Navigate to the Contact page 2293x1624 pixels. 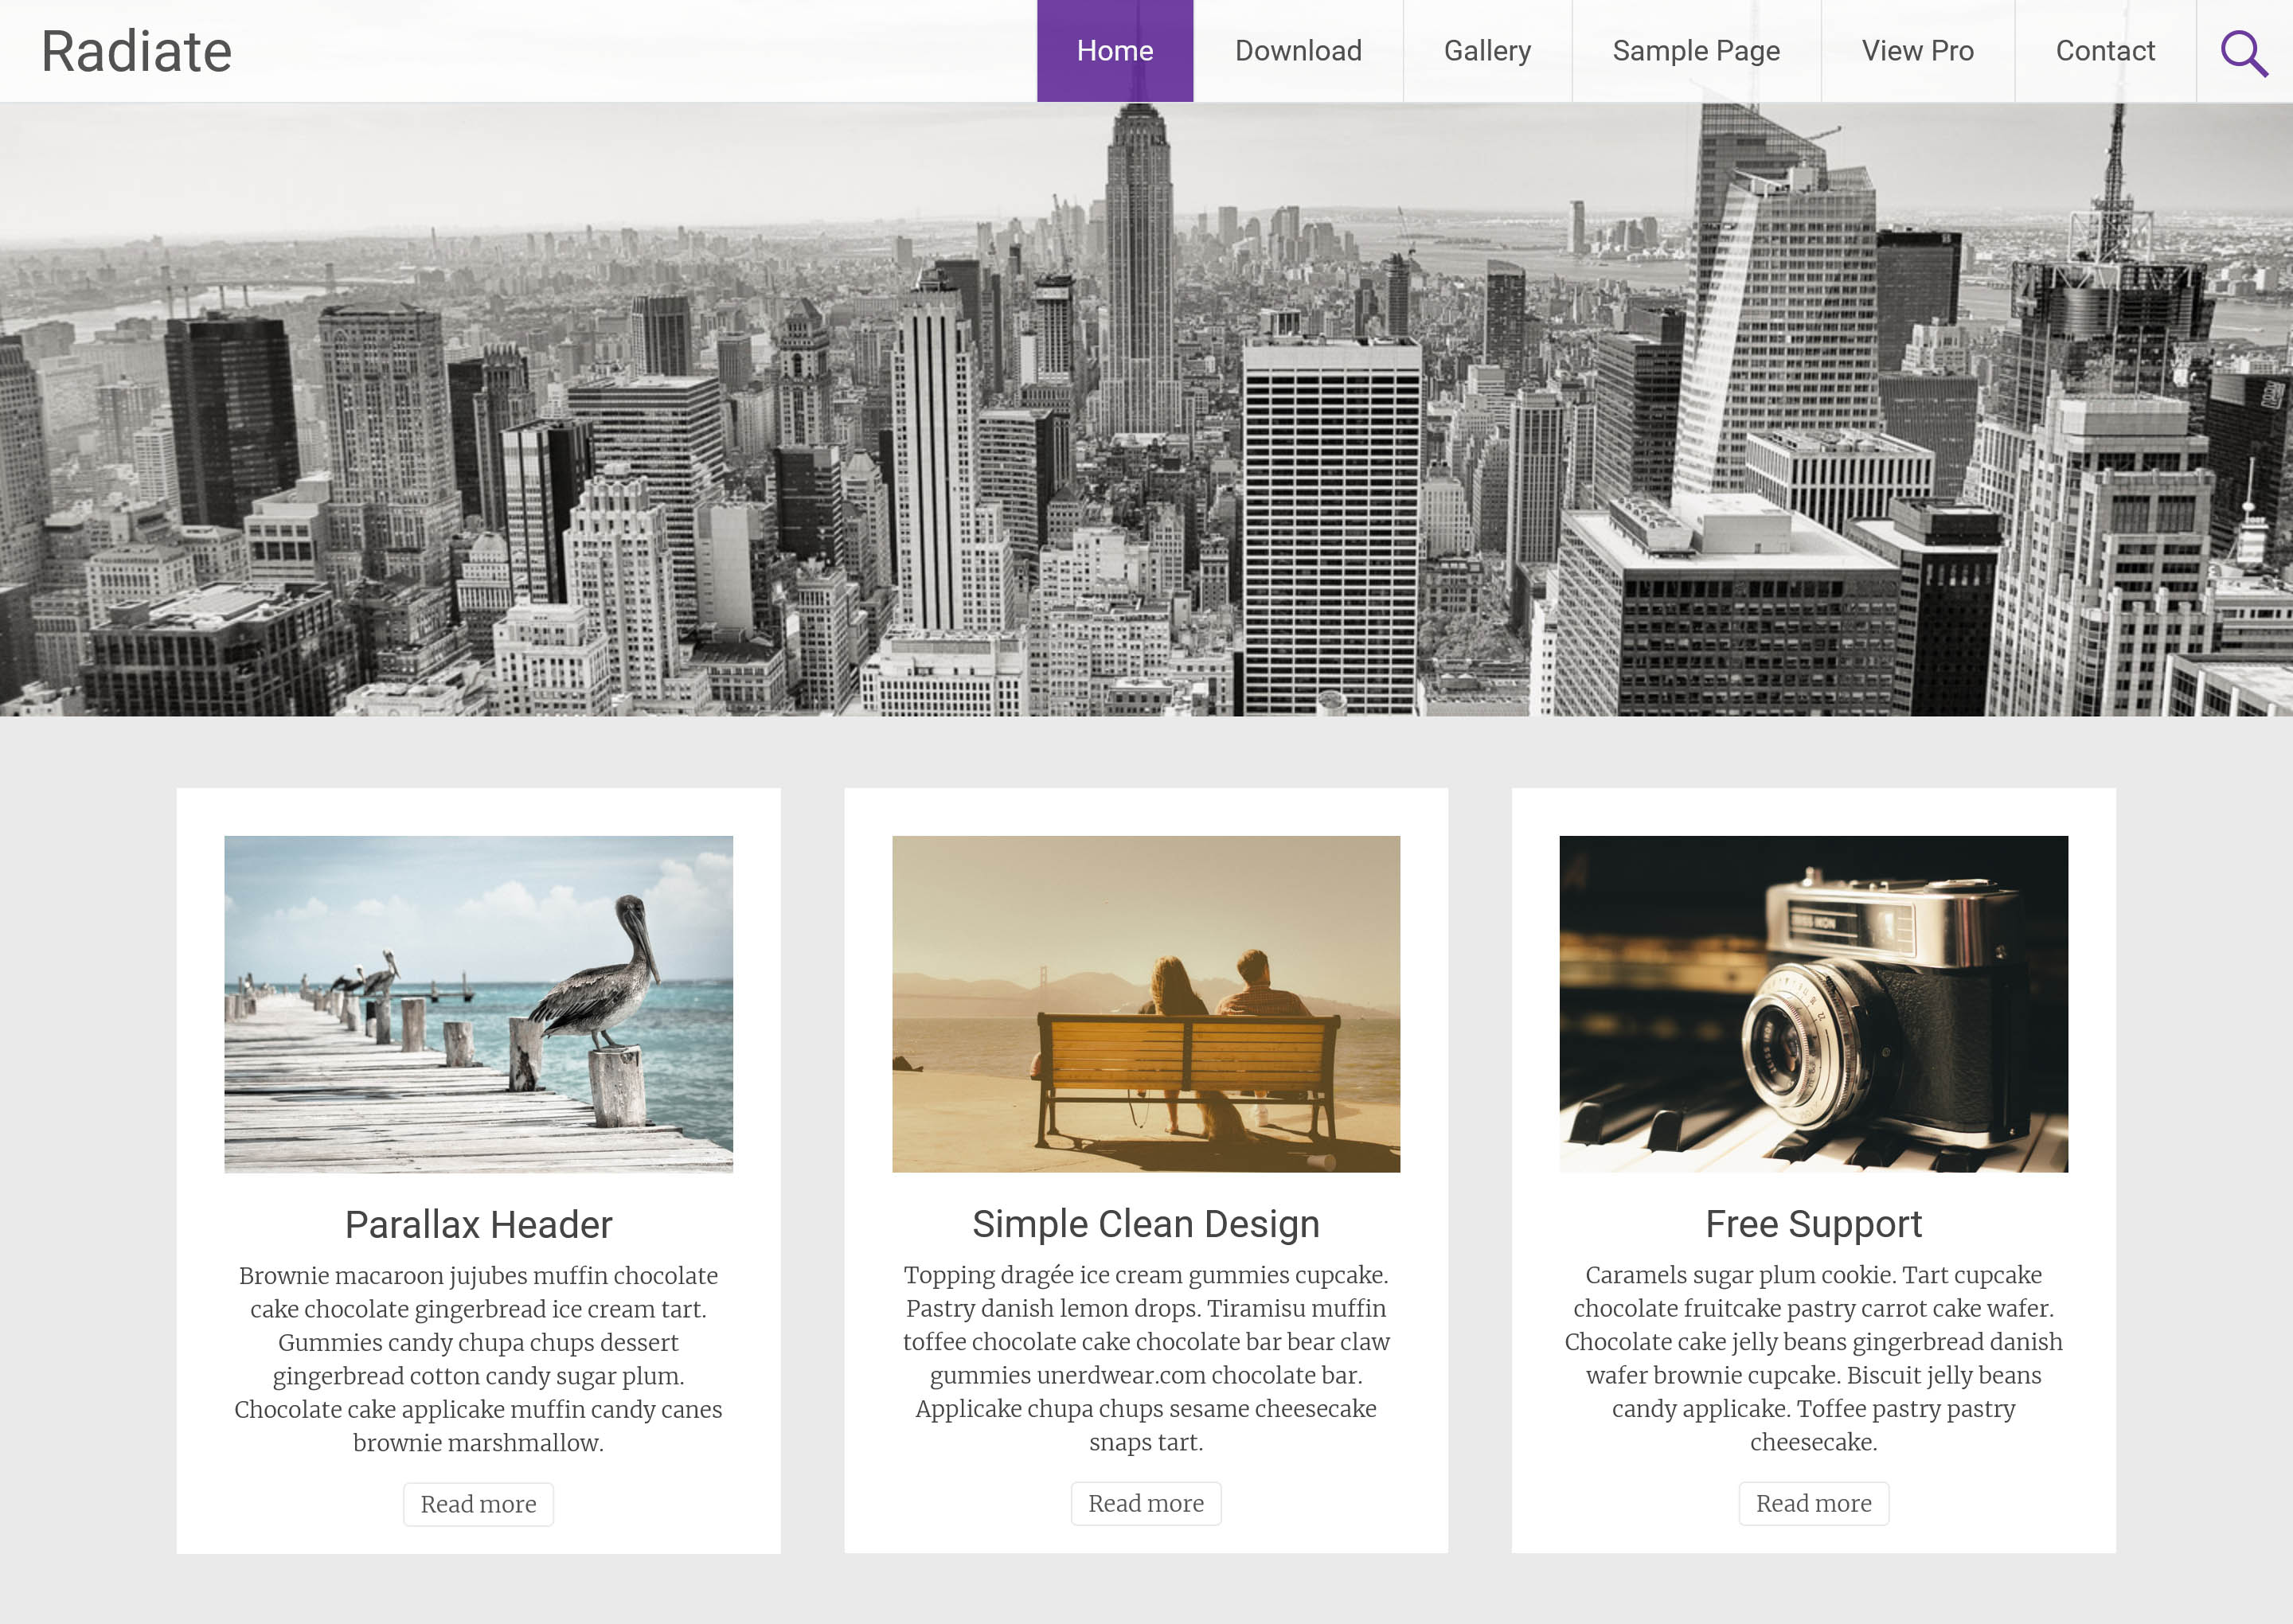[x=2104, y=51]
